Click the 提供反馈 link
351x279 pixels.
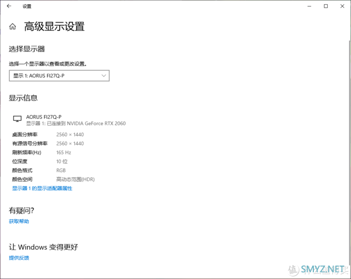(x=19, y=258)
